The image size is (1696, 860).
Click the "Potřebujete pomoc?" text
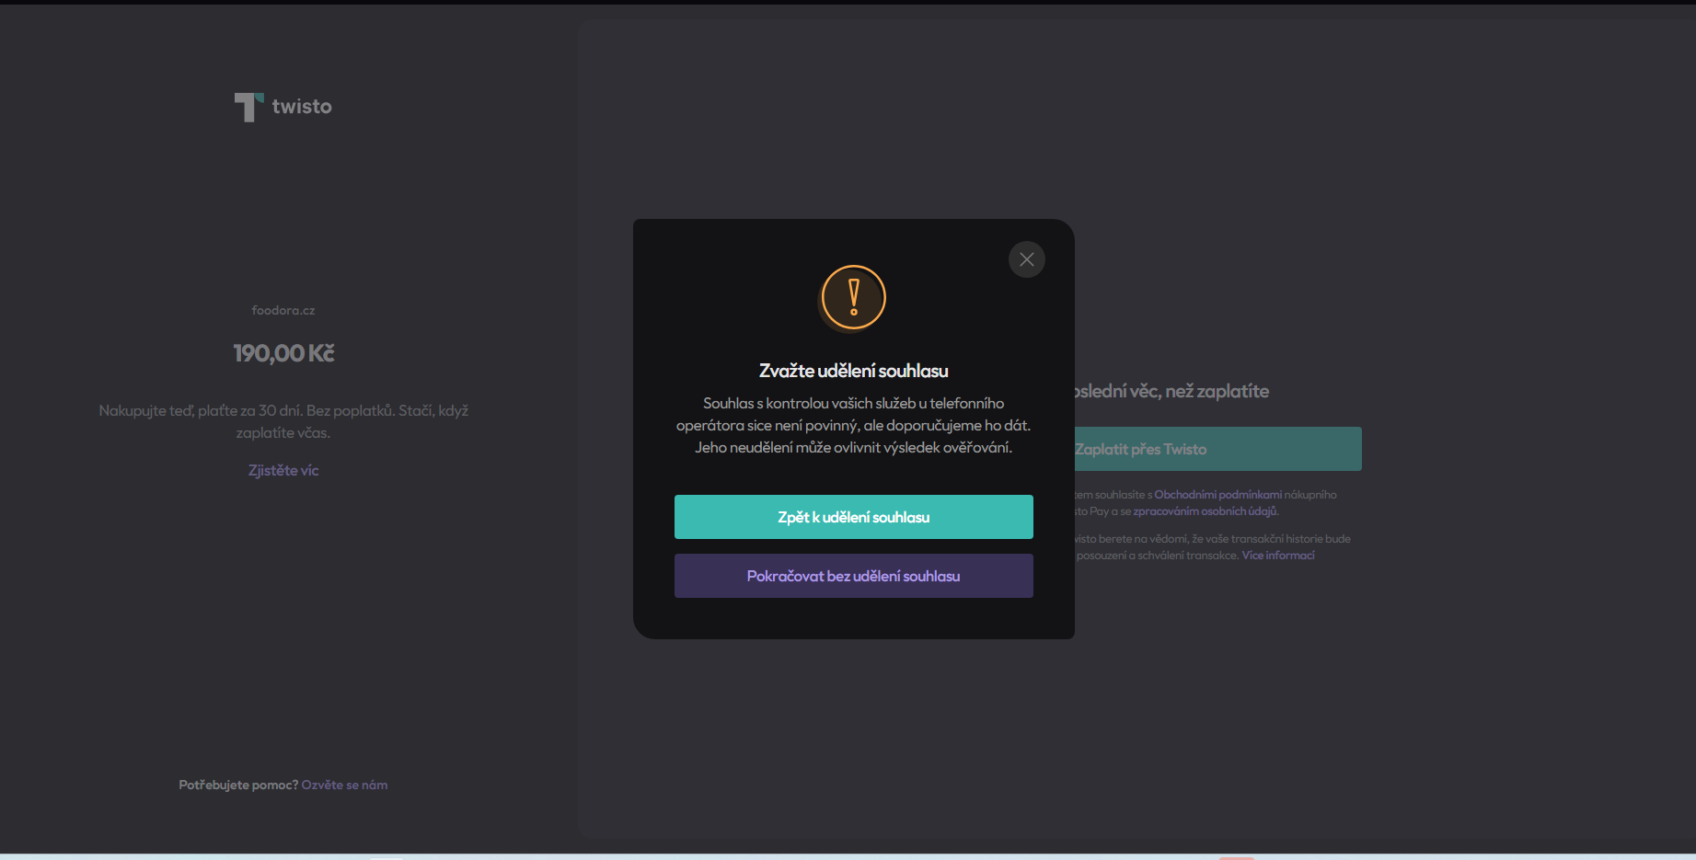pos(238,785)
